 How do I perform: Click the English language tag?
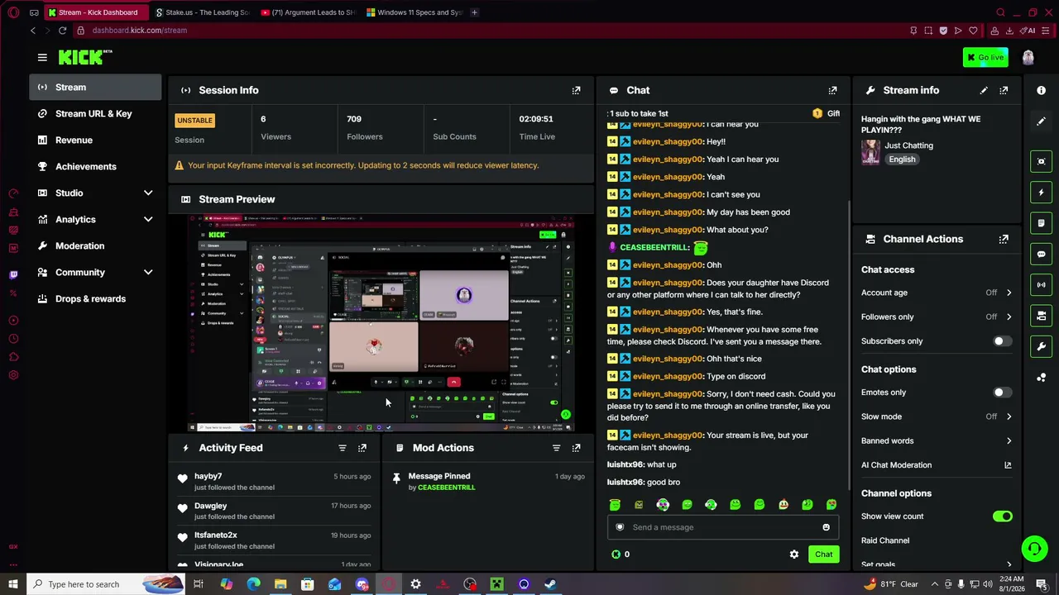click(x=902, y=159)
